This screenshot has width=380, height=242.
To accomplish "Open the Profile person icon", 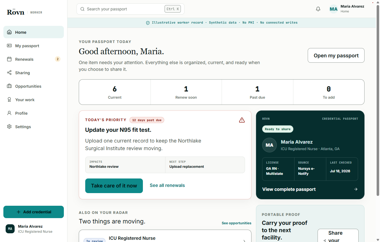I will pos(9,113).
